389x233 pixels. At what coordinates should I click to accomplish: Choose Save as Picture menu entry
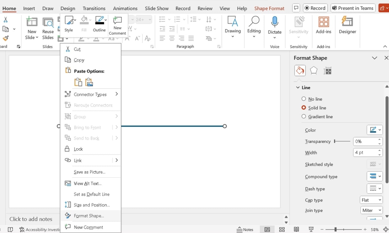point(91,172)
